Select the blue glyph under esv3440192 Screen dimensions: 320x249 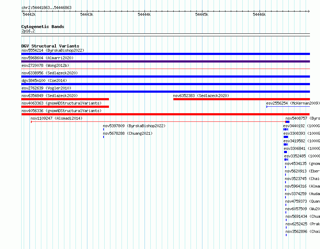click(286, 129)
